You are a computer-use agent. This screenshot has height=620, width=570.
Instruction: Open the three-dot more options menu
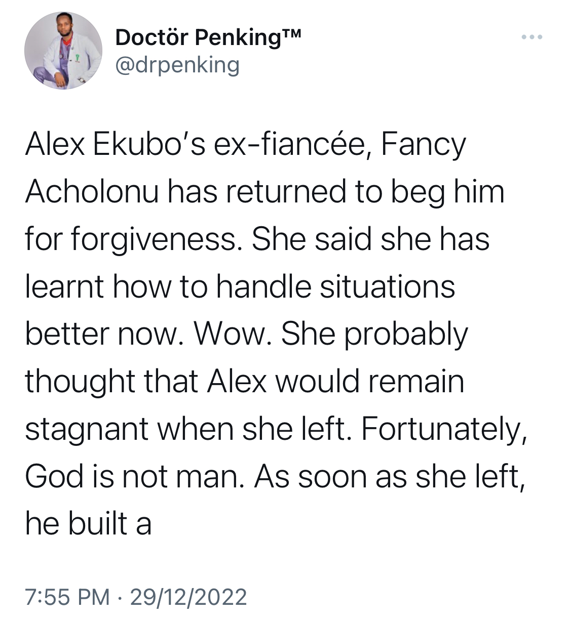click(x=532, y=37)
